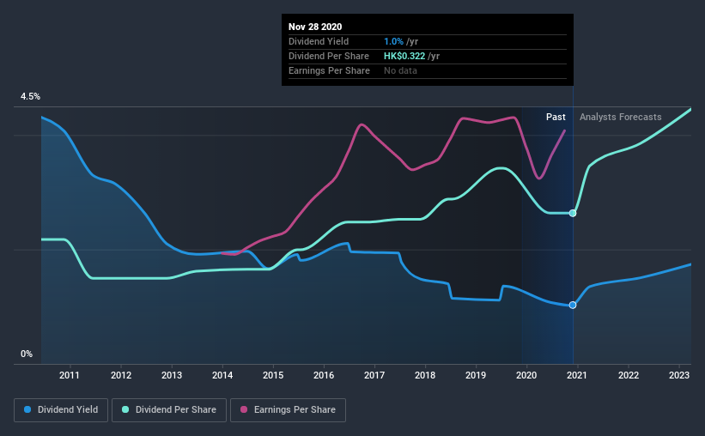Select the teal data point marker at Nov 2020
Screen dimensions: 705x436
click(x=573, y=213)
